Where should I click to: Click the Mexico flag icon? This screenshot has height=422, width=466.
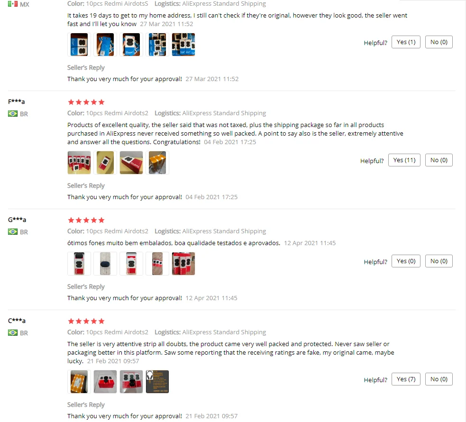pyautogui.click(x=13, y=4)
